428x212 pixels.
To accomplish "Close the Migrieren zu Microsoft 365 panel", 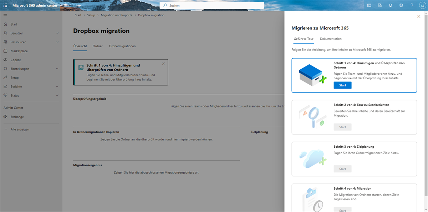I will click(419, 16).
